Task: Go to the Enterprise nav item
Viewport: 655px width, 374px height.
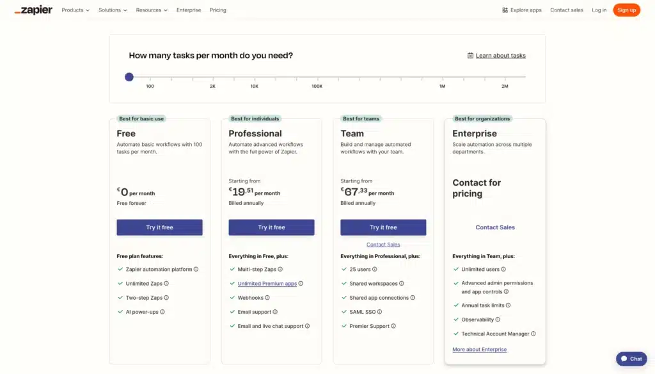Action: point(189,10)
